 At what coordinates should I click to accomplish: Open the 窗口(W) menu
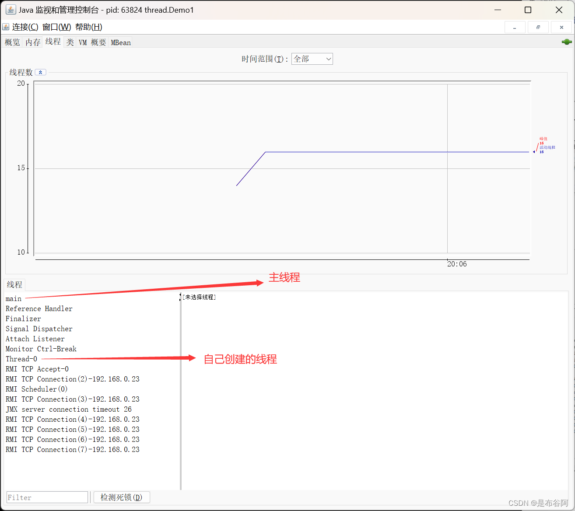click(x=56, y=27)
